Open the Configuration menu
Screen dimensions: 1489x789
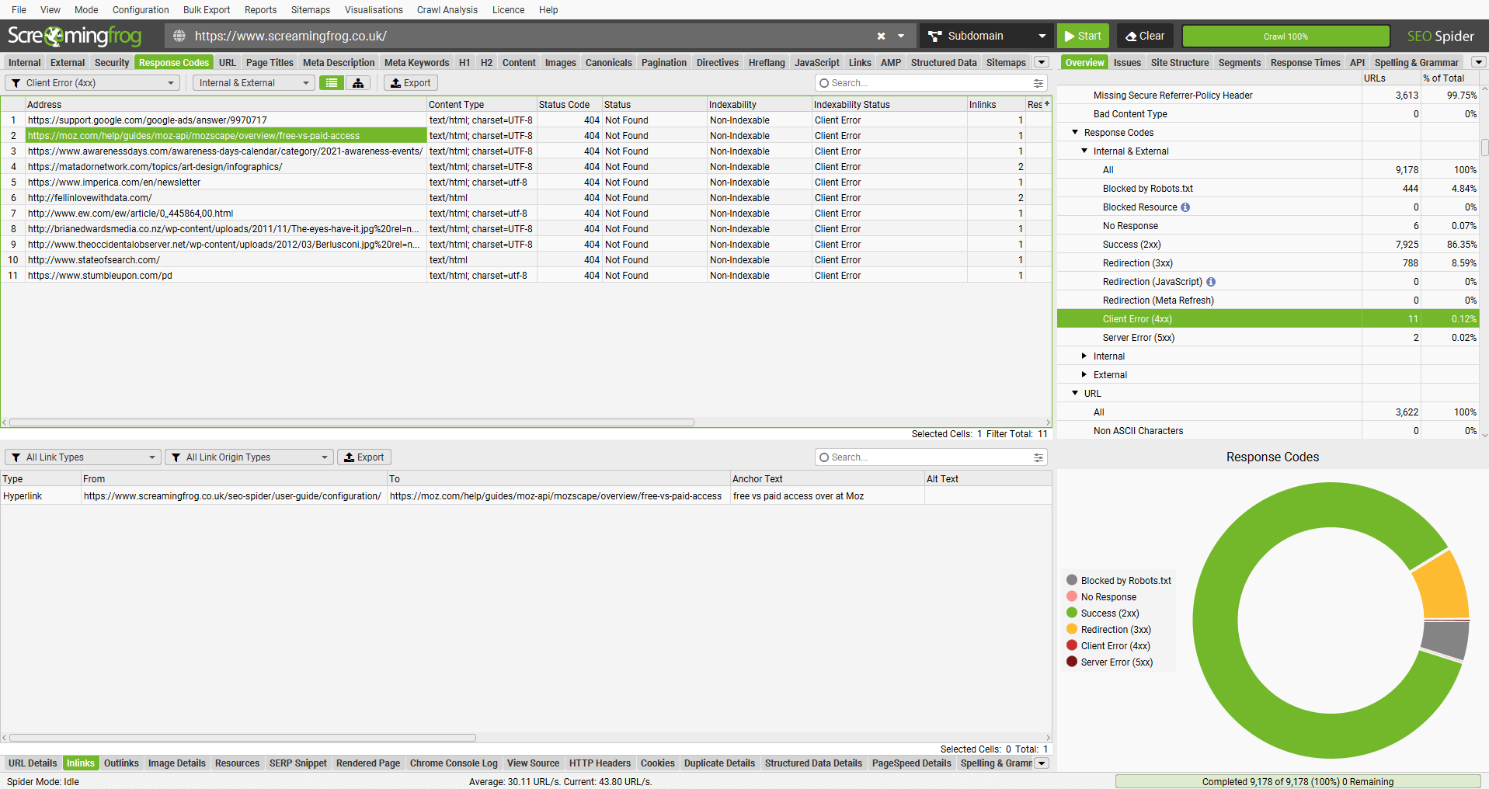(141, 10)
